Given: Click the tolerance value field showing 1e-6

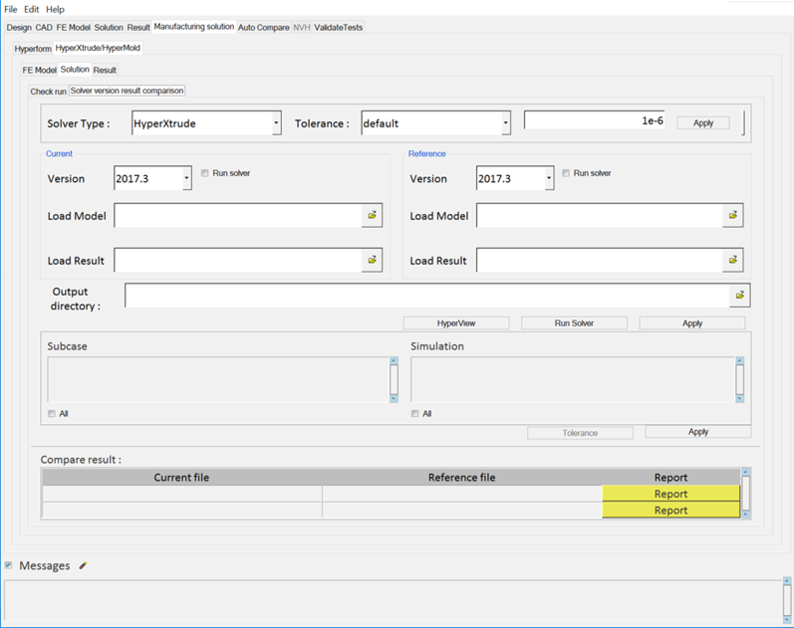Looking at the screenshot, I should tap(596, 120).
